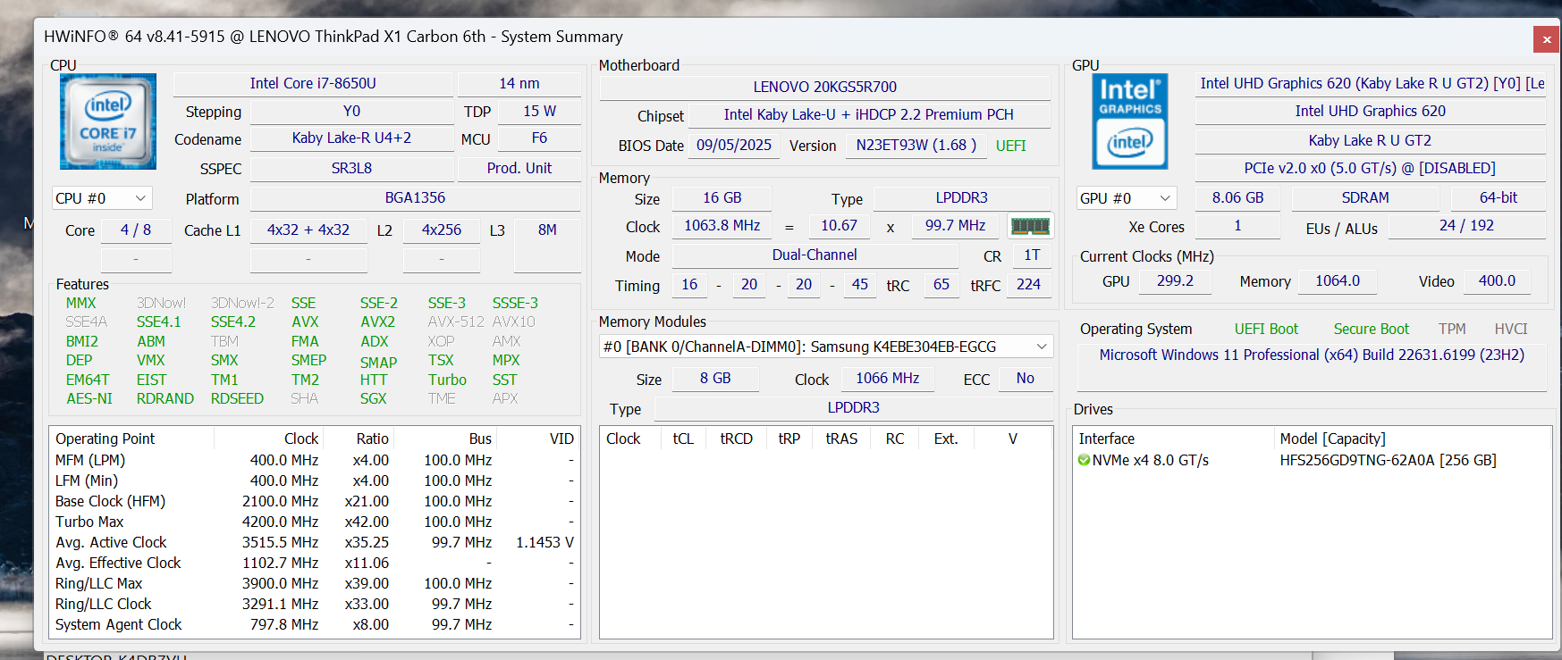This screenshot has height=660, width=1562.
Task: Click the memory module chip icon
Action: pos(1030,226)
